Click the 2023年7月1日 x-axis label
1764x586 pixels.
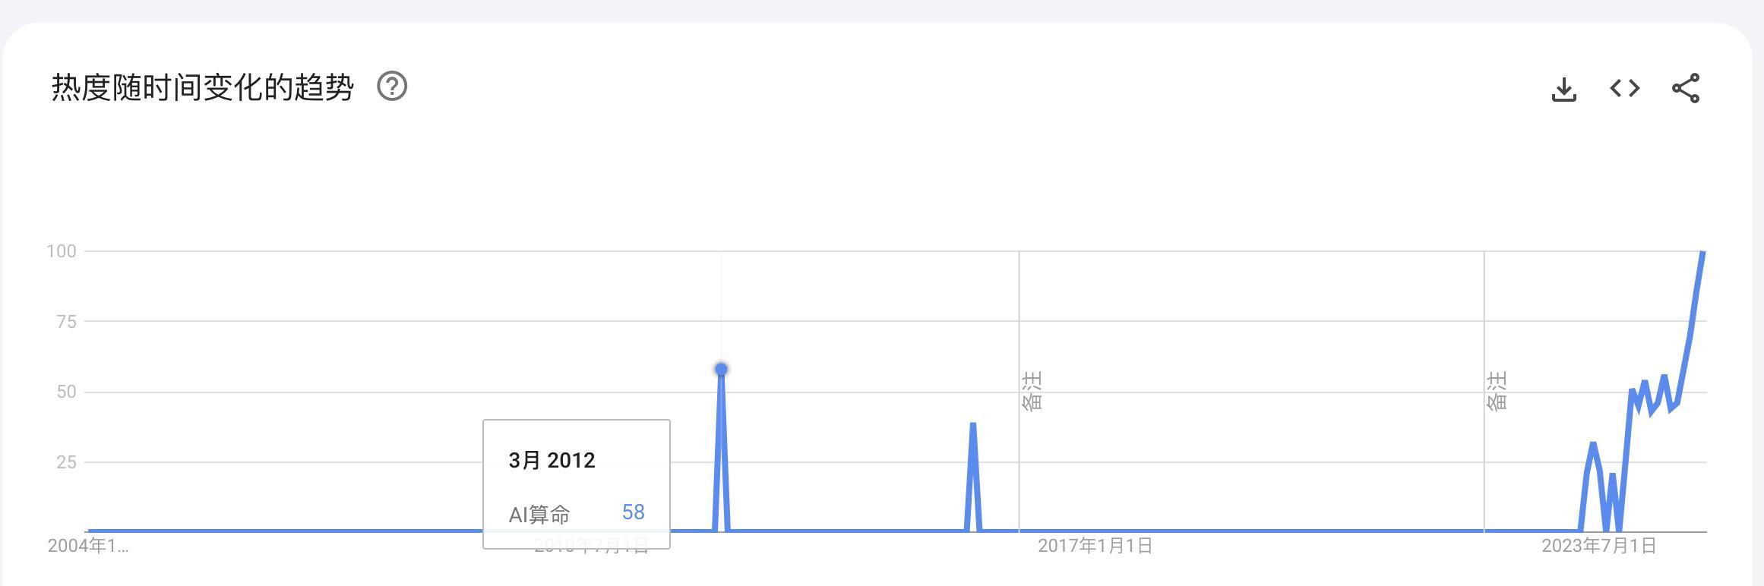click(x=1598, y=546)
